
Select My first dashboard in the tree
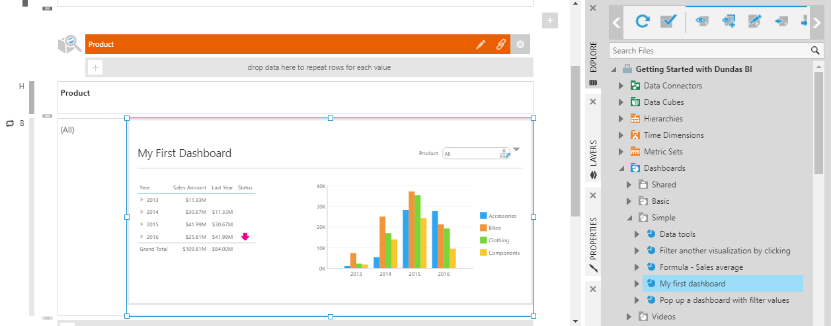pos(692,284)
